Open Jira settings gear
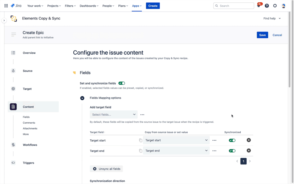Viewport: 294px width, 184px height. point(275,6)
